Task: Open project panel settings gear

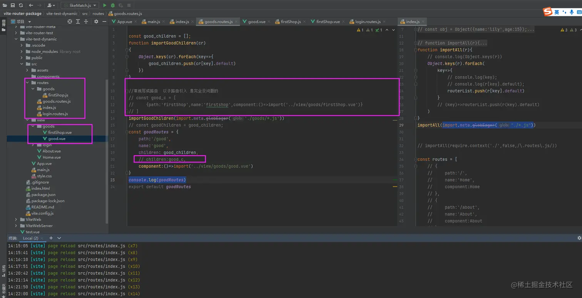Action: click(95, 22)
